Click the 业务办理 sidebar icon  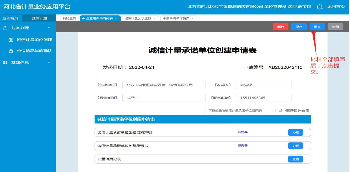(5, 28)
